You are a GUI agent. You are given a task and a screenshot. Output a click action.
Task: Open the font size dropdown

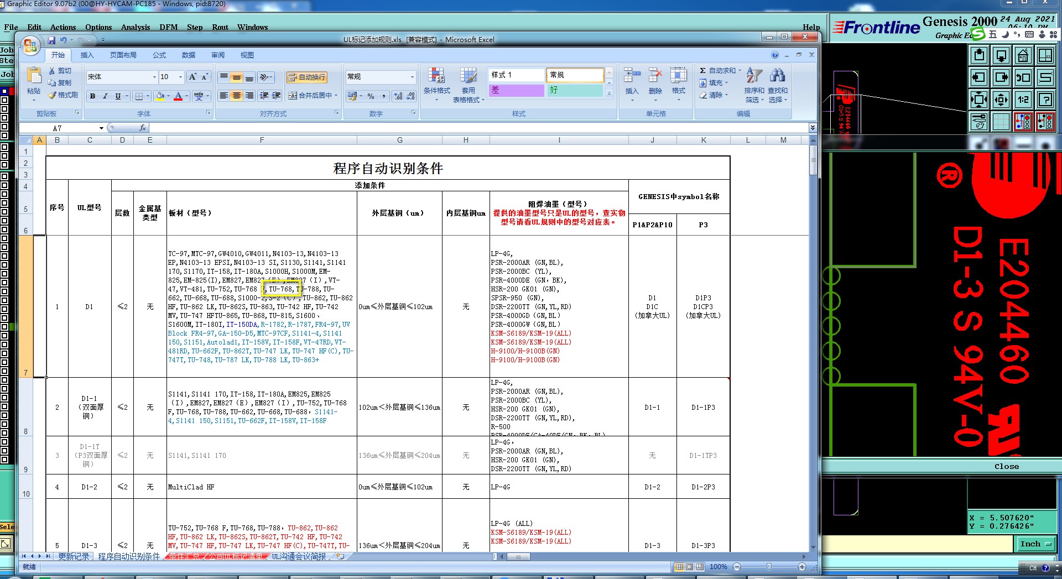(180, 77)
